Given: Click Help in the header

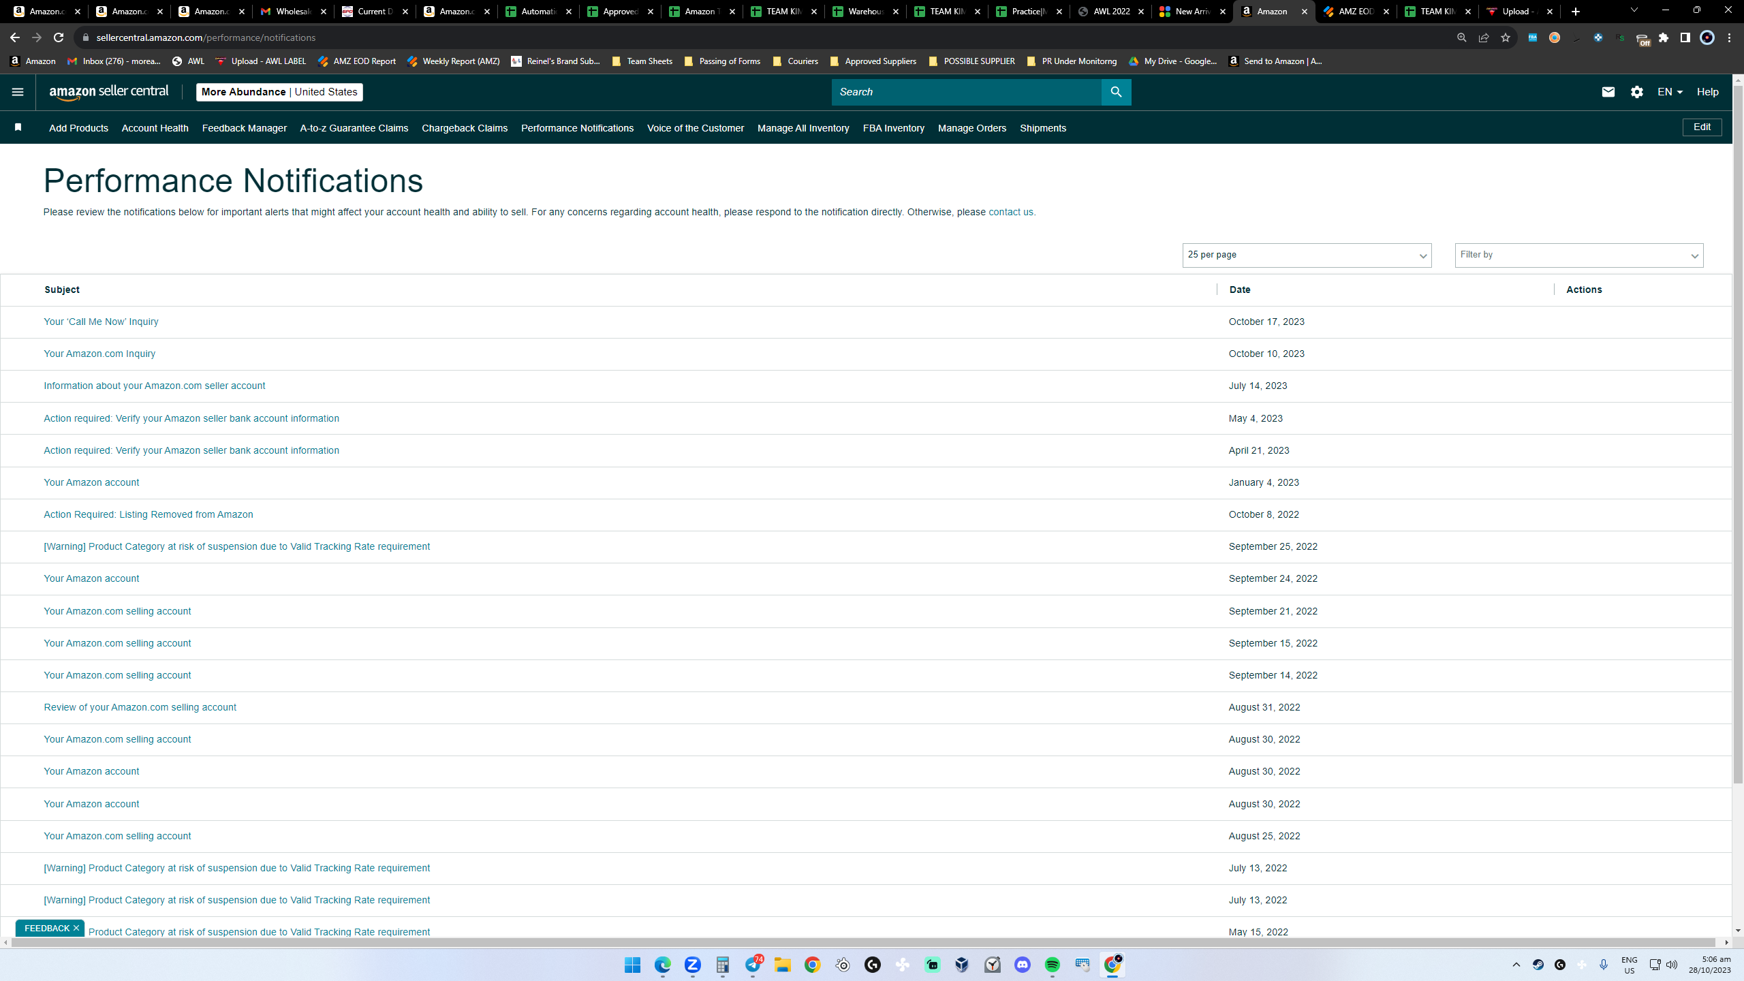Looking at the screenshot, I should [x=1707, y=92].
